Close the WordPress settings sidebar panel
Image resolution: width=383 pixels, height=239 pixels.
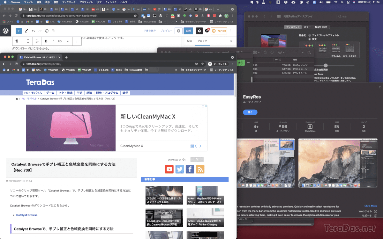click(231, 41)
